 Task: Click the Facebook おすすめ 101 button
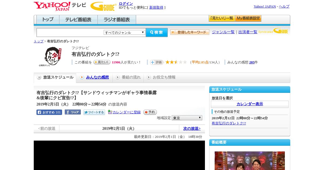coord(49,112)
